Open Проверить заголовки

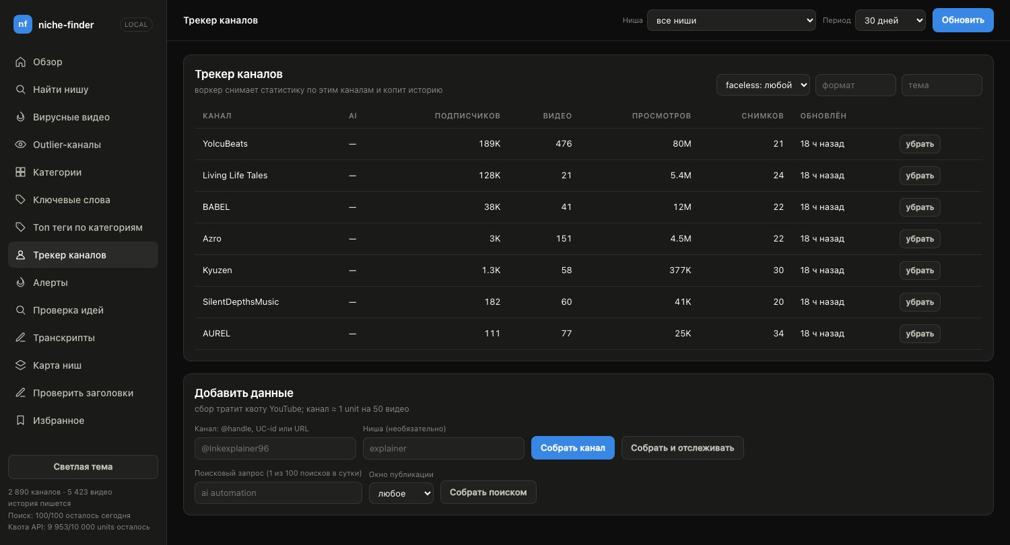point(83,393)
